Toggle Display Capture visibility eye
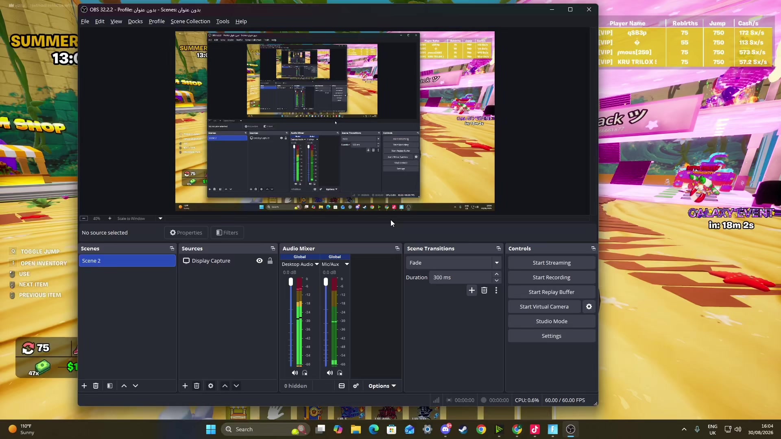 (260, 261)
